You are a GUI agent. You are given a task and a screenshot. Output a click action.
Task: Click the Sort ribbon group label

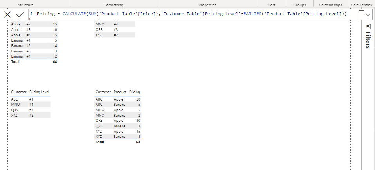click(x=272, y=5)
